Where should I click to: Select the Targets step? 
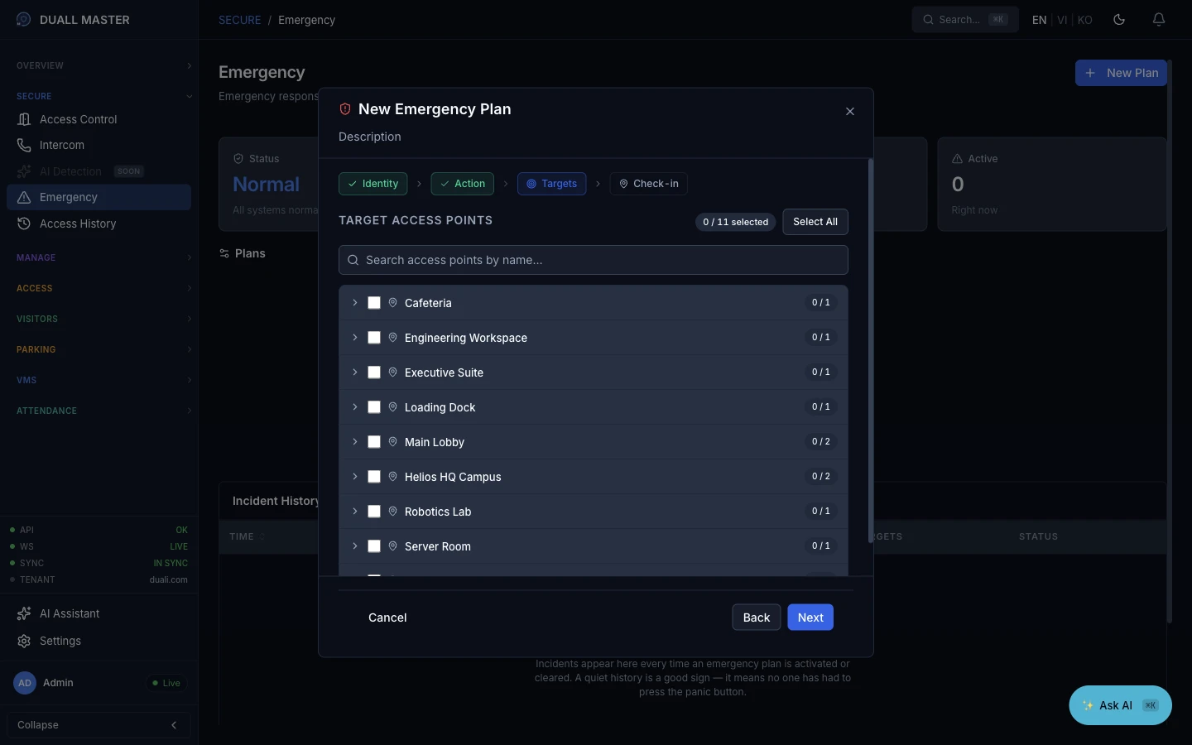(x=552, y=184)
